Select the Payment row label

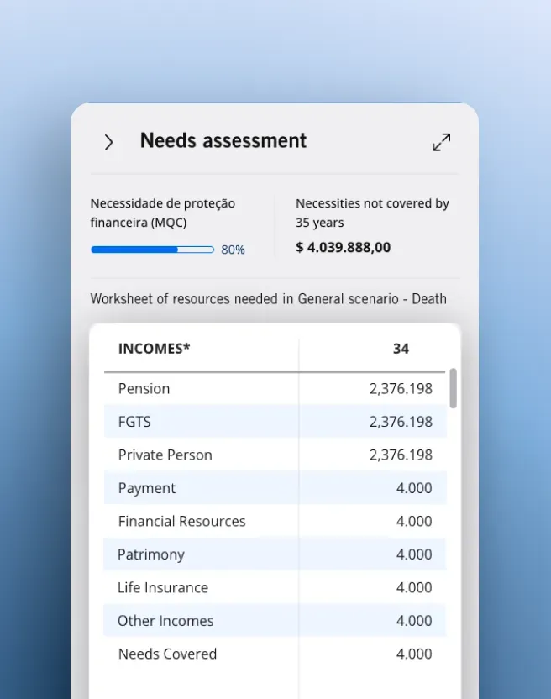point(147,489)
